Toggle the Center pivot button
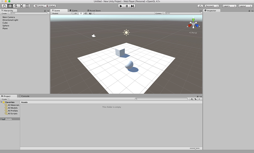254x153 pixels. 39,6
